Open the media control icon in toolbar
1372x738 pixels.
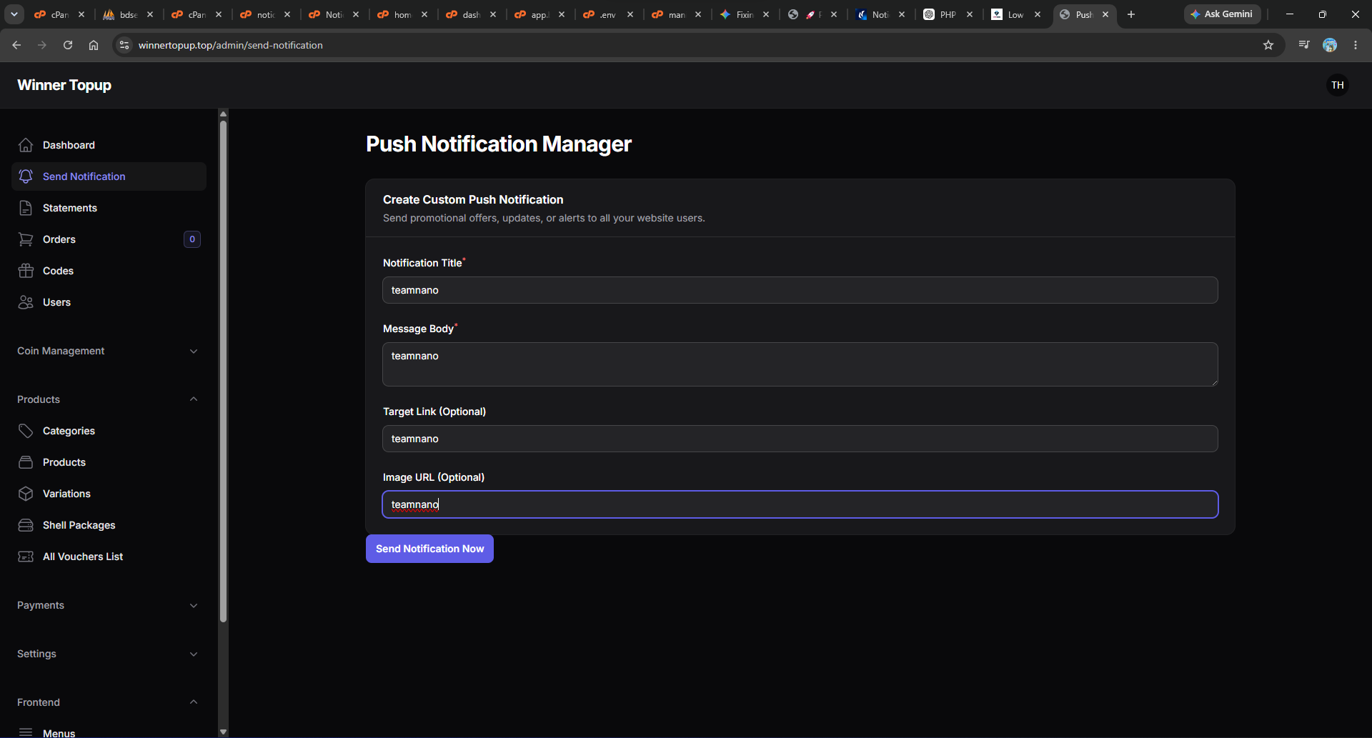tap(1304, 45)
